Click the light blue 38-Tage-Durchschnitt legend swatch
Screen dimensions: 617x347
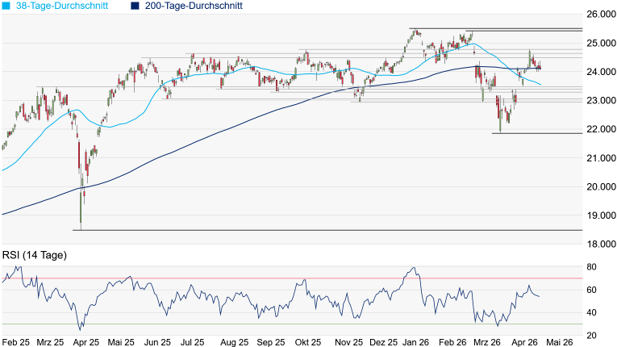point(6,6)
